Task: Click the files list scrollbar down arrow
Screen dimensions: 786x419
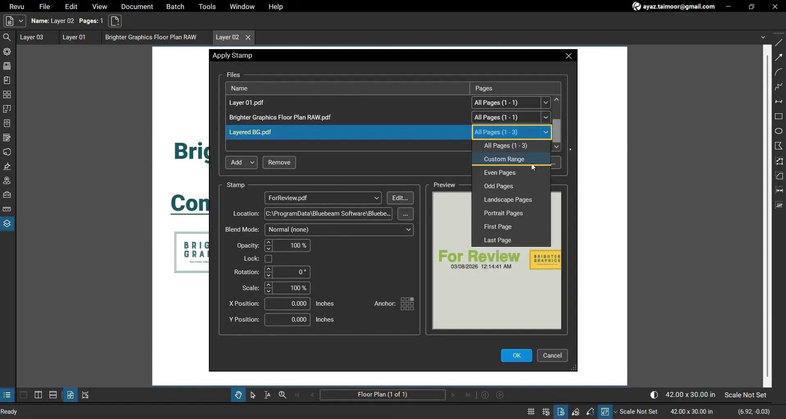Action: click(556, 146)
